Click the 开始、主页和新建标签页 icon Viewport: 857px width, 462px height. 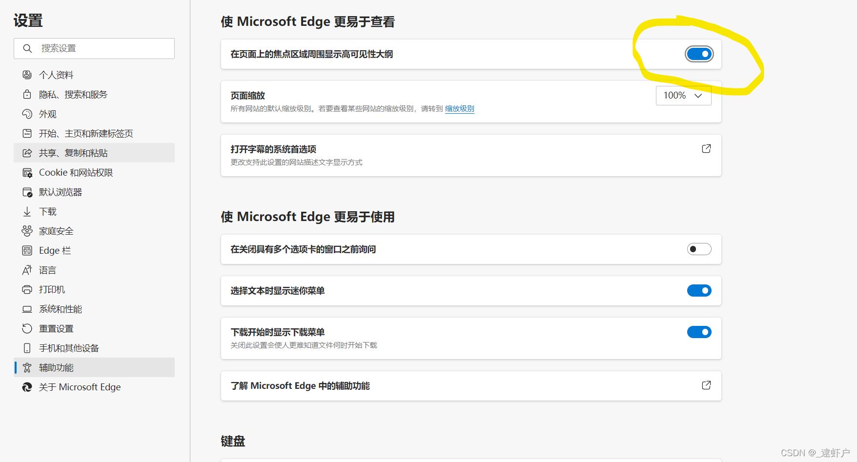point(27,133)
